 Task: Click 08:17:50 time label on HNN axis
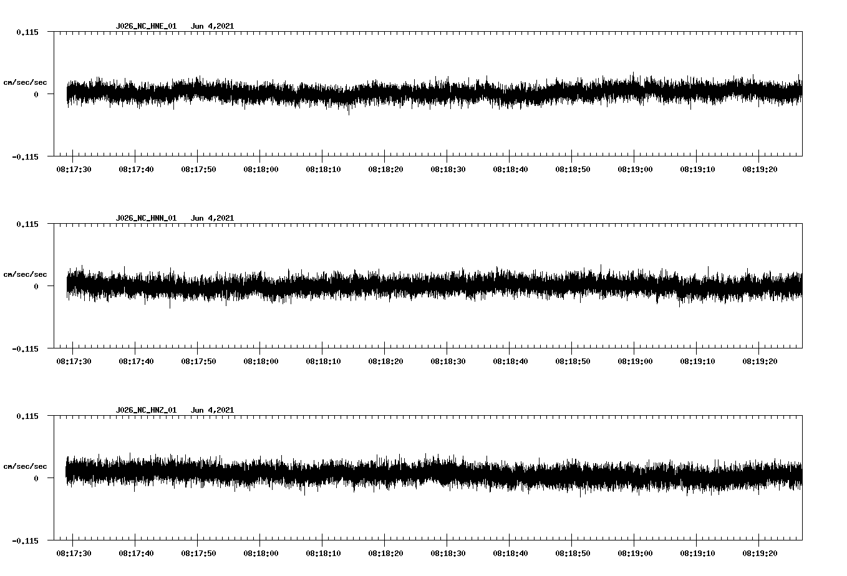(x=198, y=361)
